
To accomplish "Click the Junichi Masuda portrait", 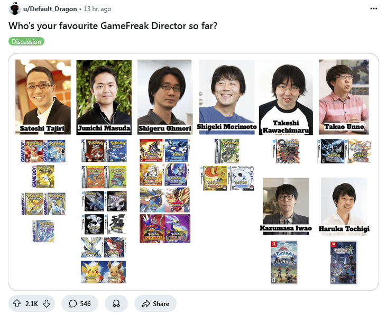I will tap(104, 97).
